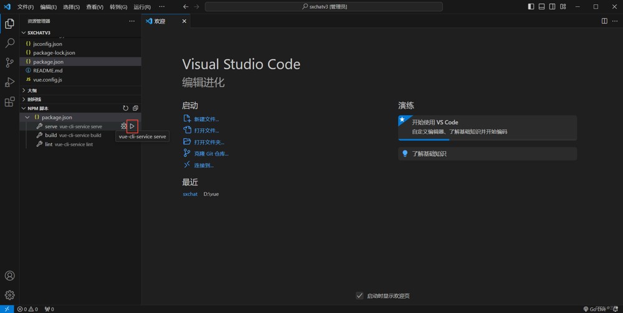Image resolution: width=623 pixels, height=313 pixels.
Task: Toggle bottom panel visibility
Action: pos(541,7)
